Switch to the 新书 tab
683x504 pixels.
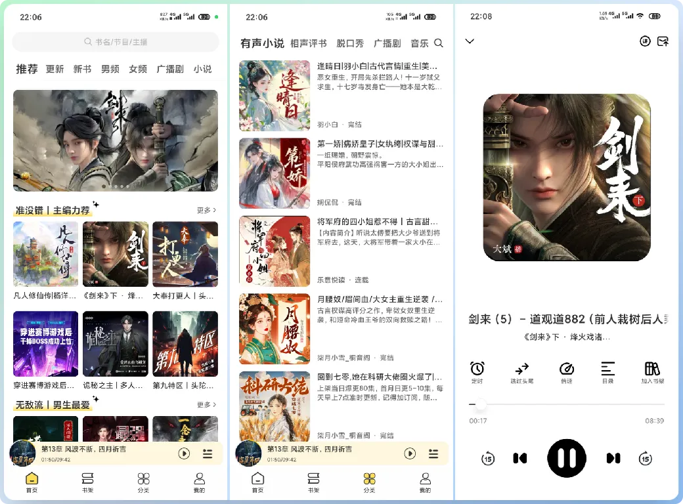tap(82, 69)
